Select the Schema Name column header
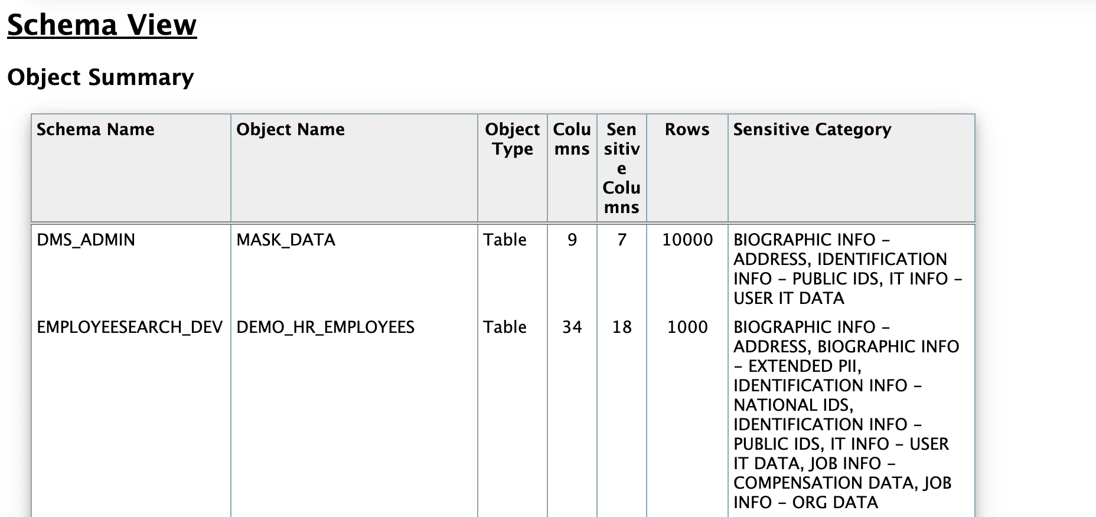The height and width of the screenshot is (517, 1096). (96, 129)
